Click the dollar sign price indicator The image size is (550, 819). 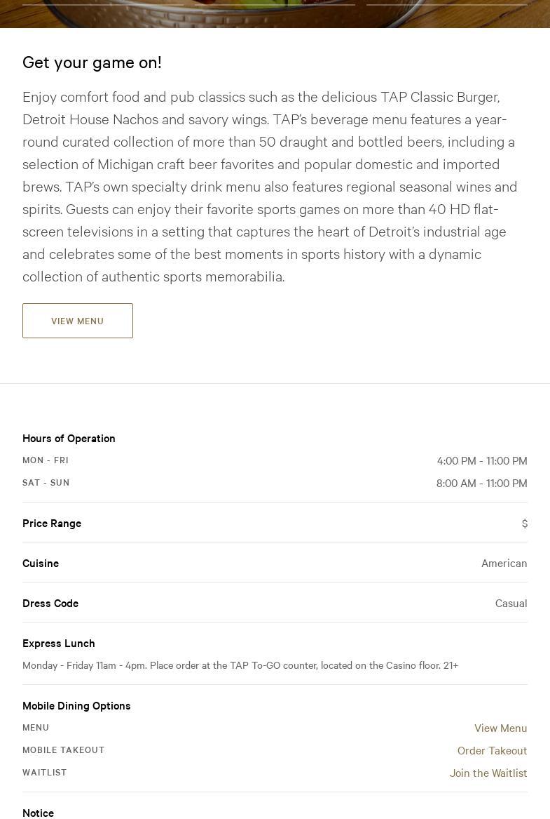tap(524, 523)
